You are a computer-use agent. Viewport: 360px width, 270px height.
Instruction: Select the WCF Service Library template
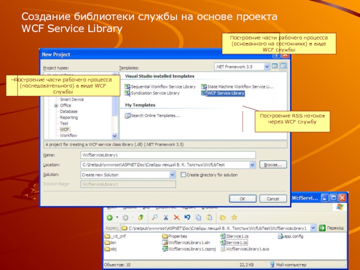click(x=223, y=93)
